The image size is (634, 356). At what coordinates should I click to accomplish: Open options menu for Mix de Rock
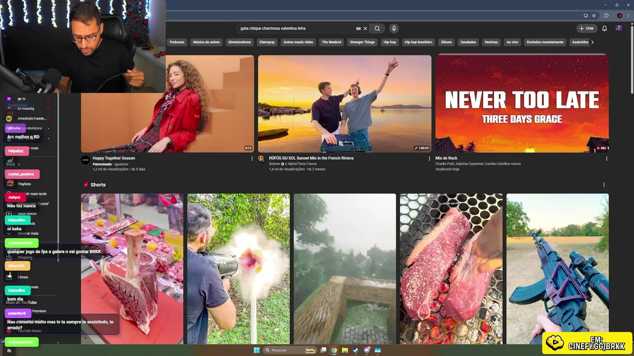coord(606,159)
